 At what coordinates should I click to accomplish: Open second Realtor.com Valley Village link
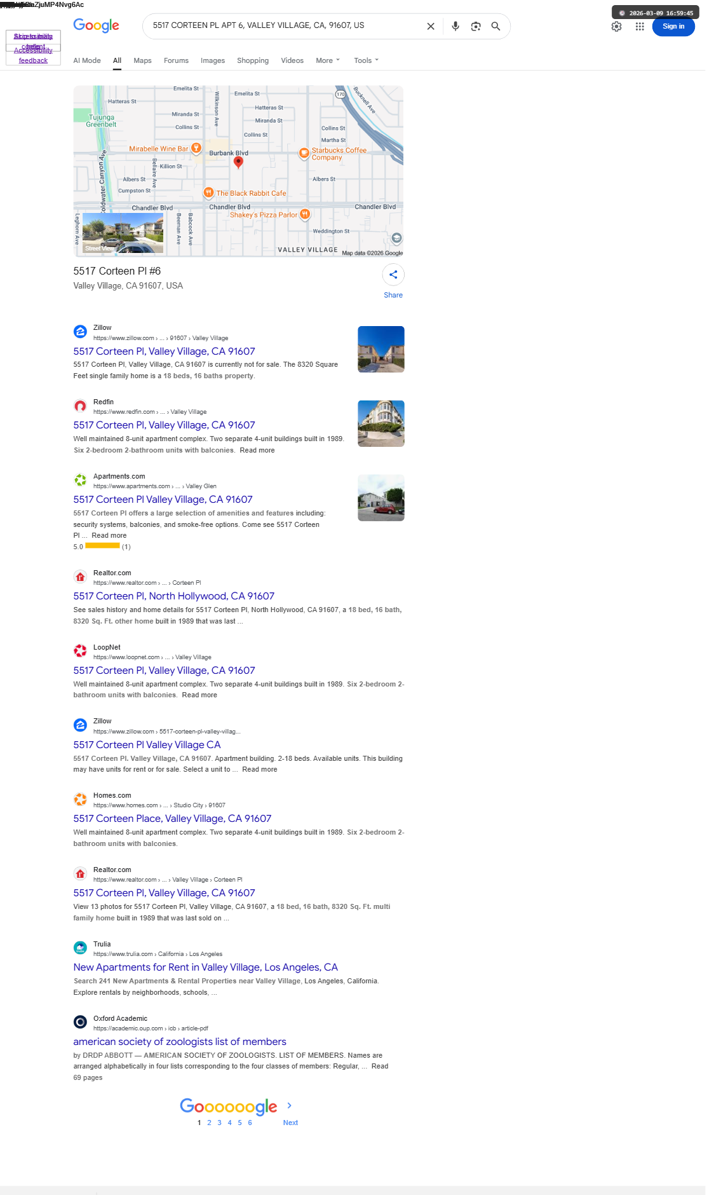coord(164,893)
